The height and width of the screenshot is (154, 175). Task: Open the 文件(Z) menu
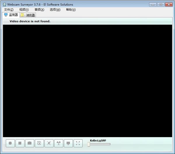pos(9,10)
